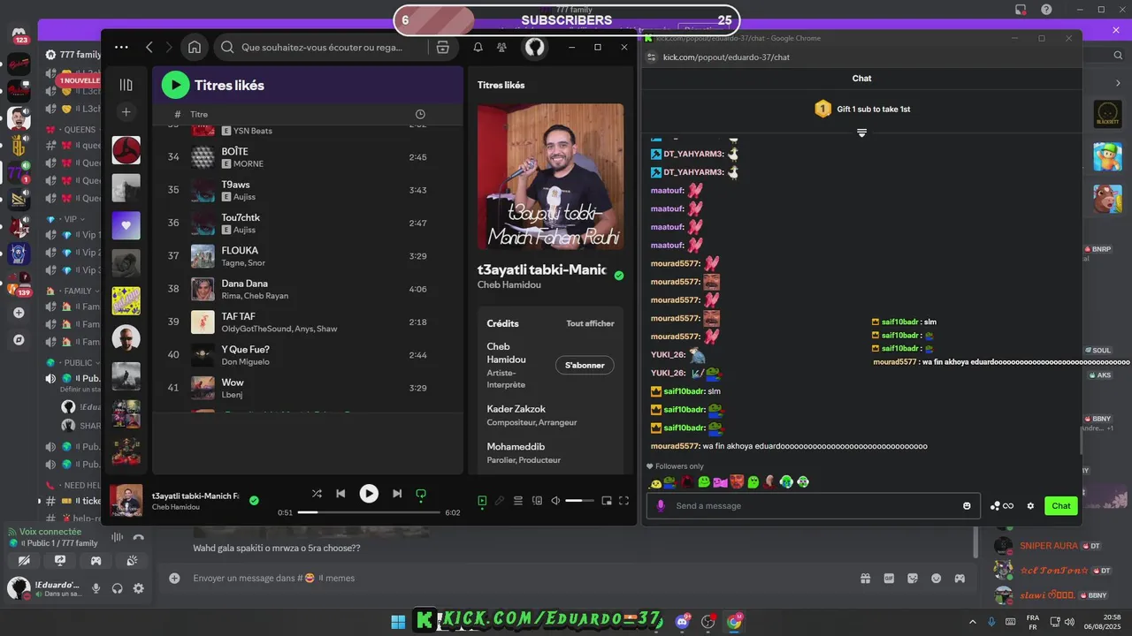1132x636 pixels.
Task: Open Spotify browse icon in search bar
Action: pos(443,48)
